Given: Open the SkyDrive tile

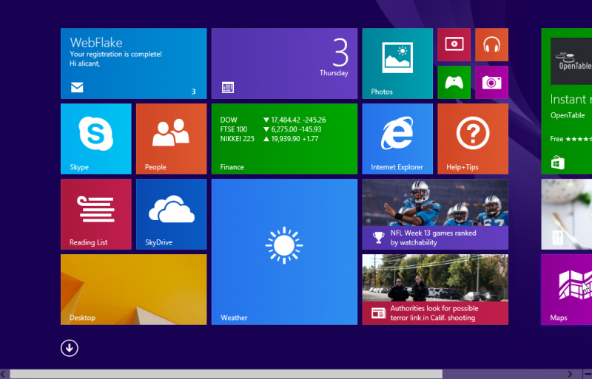Looking at the screenshot, I should [172, 214].
